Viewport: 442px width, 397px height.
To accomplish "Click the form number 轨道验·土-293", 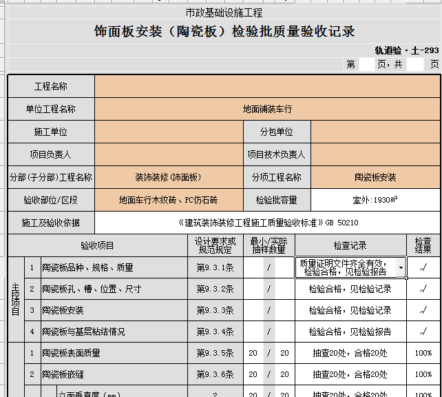I will tap(407, 50).
